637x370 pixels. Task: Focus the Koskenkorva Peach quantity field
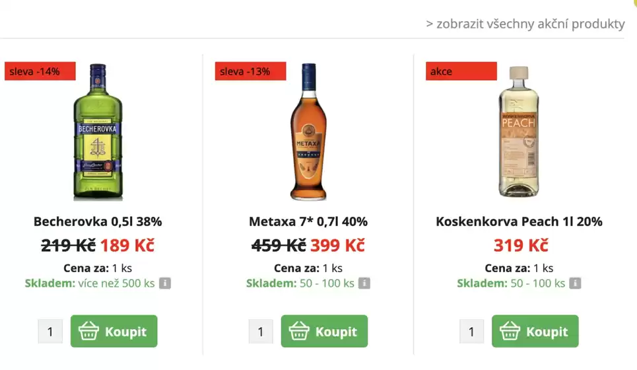[471, 331]
